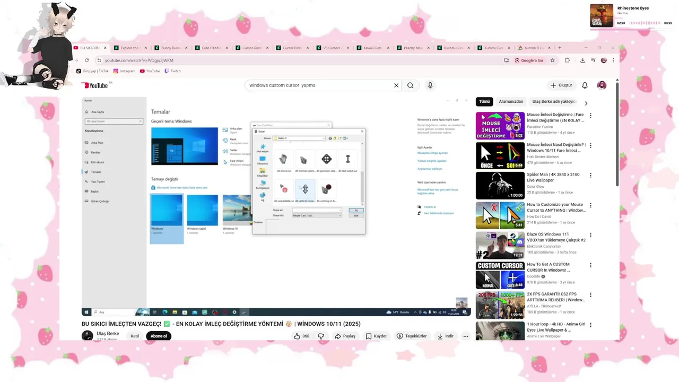Open 1 Hour loop Anime Girl Eyes thumbnail
This screenshot has width=679, height=382.
pos(500,331)
